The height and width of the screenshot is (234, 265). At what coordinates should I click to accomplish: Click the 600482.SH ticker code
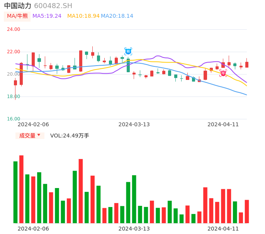pyautogui.click(x=53, y=6)
